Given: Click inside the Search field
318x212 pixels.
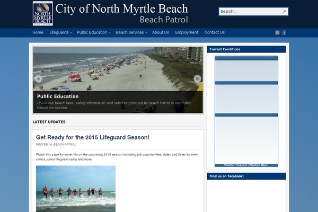Looking at the screenshot, I should point(251,11).
